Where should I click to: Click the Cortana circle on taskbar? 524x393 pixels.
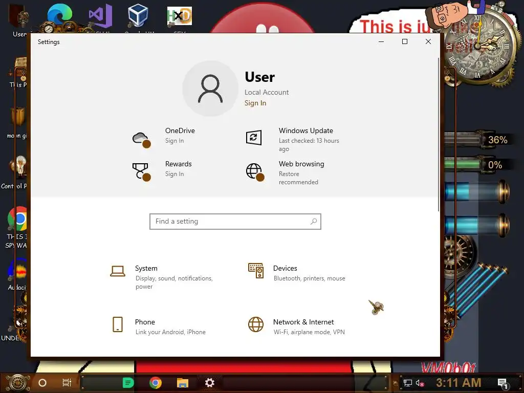click(42, 383)
